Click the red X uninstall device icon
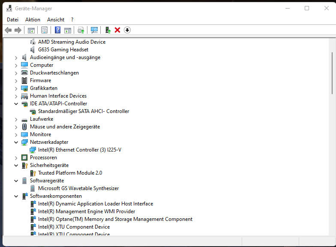336x247 pixels. click(x=117, y=30)
